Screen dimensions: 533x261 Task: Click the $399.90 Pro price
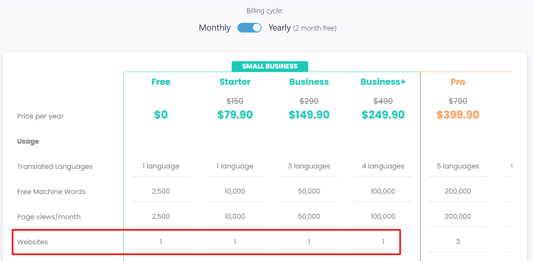coord(458,115)
